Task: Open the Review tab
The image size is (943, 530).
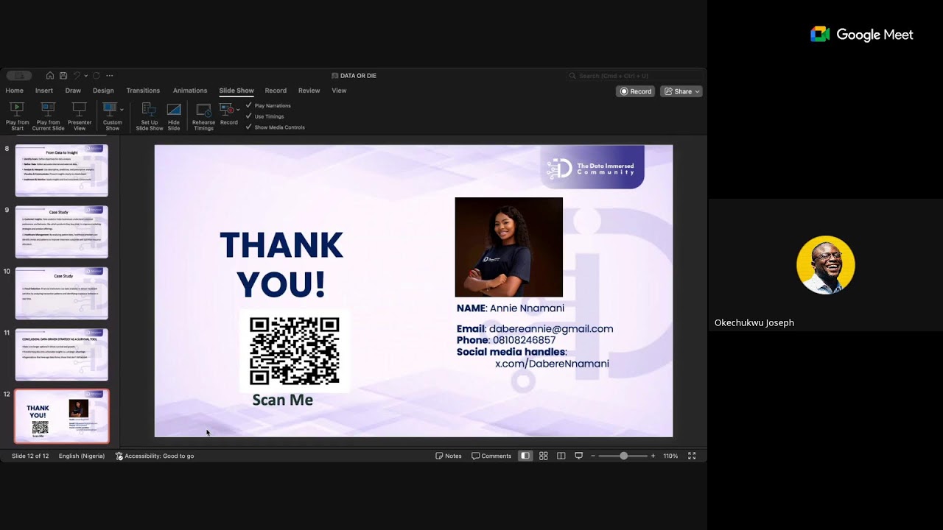Action: 309,91
